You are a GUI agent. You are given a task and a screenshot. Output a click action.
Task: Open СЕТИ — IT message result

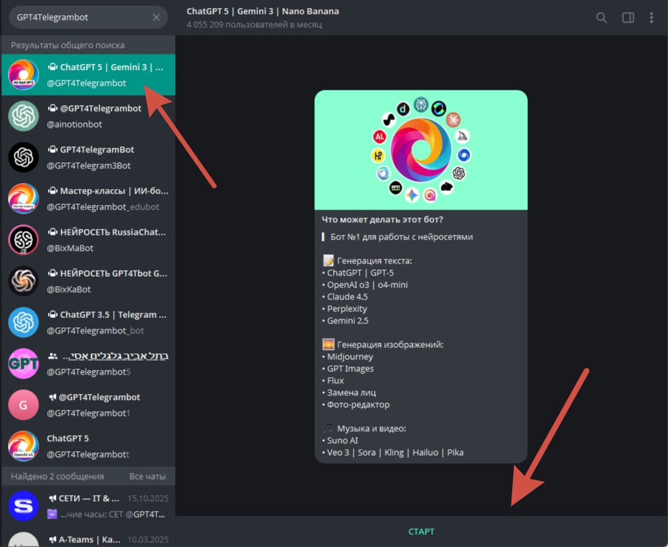88,506
